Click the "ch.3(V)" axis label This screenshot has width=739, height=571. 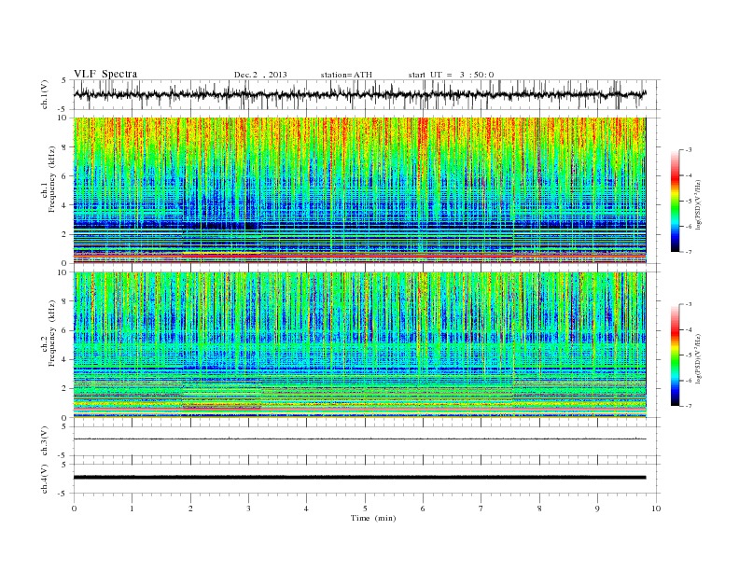pos(45,441)
